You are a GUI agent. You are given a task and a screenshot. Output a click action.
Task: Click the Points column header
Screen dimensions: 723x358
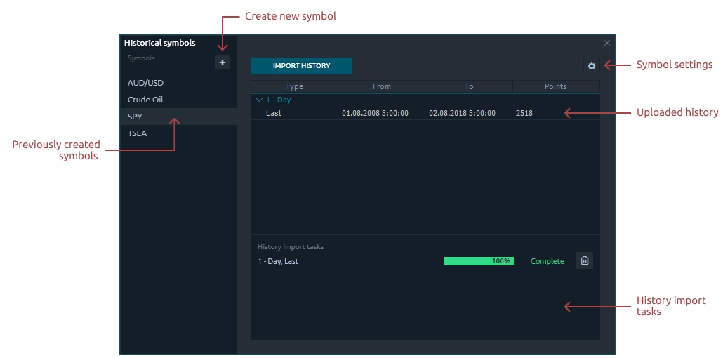click(x=556, y=86)
